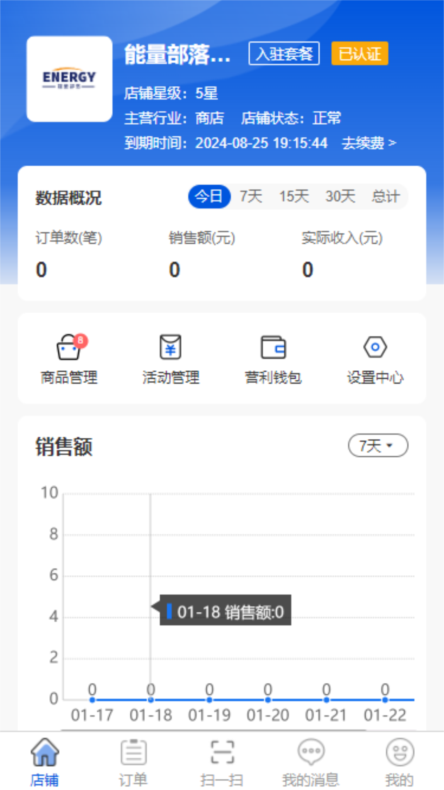Click the ENERGY store logo
The image size is (444, 790).
pos(69,79)
